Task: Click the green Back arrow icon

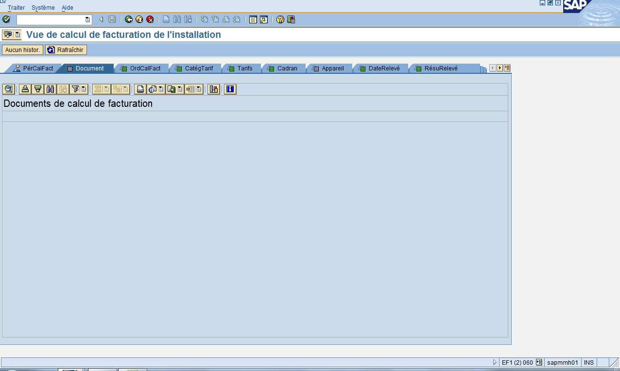Action: (x=129, y=19)
